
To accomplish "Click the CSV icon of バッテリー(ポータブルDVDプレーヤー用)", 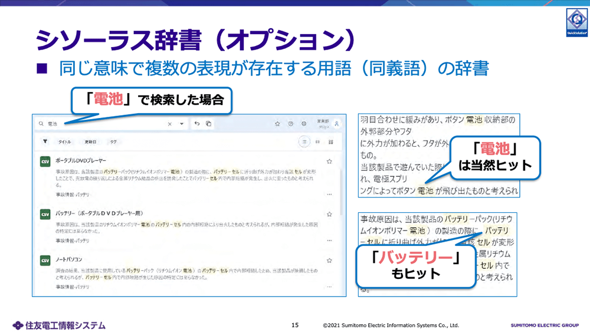I will pos(45,214).
